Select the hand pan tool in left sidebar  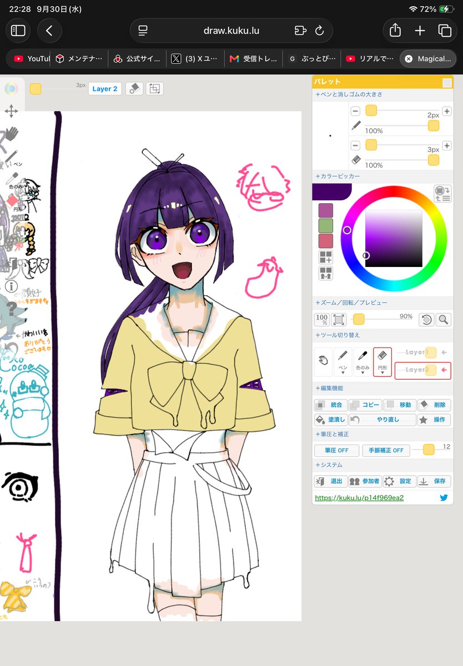click(x=11, y=134)
